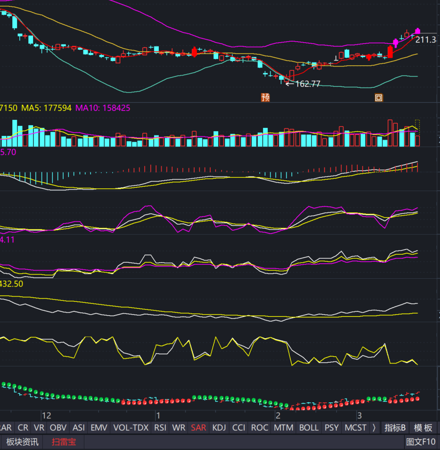The image size is (440, 450).
Task: Select the MCST indicator tab
Action: pos(356,428)
